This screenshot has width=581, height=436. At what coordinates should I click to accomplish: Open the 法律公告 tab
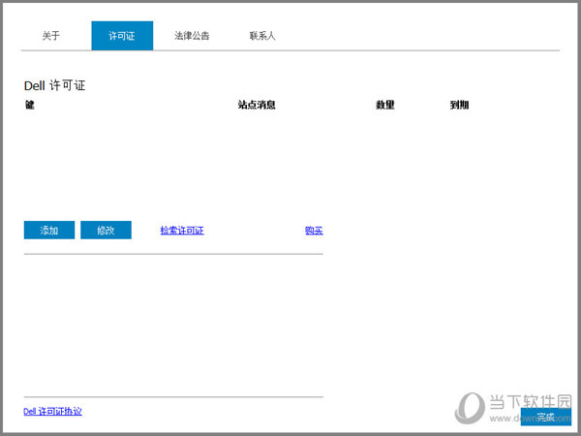[192, 36]
